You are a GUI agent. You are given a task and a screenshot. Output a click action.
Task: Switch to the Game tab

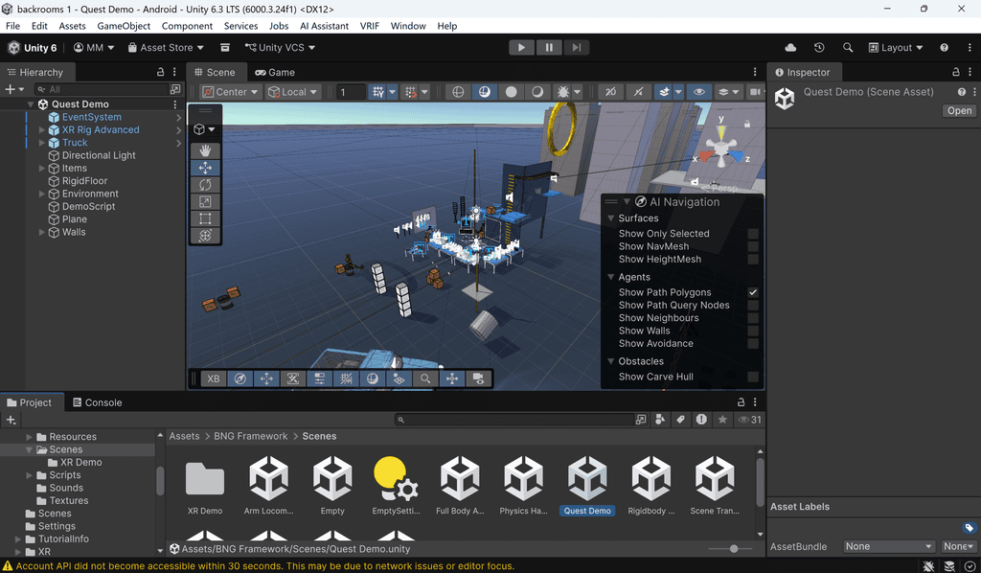point(275,72)
